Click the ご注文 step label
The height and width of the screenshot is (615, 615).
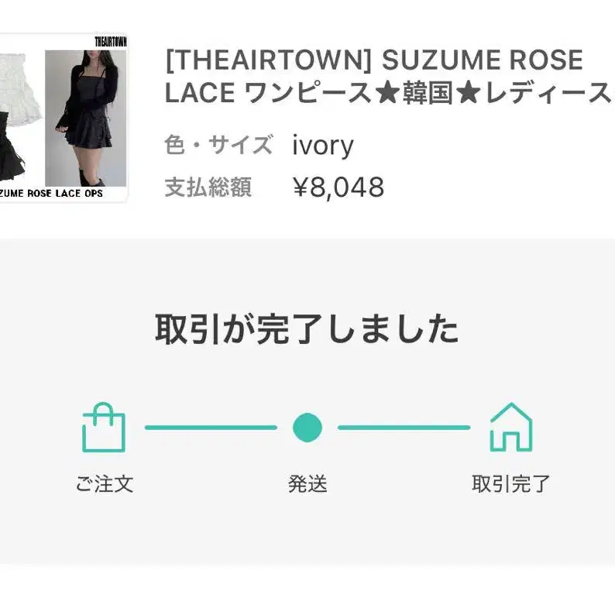click(105, 484)
